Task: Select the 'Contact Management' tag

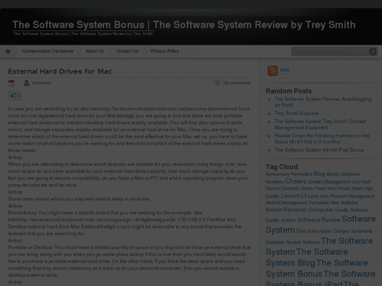Action: pos(328,182)
